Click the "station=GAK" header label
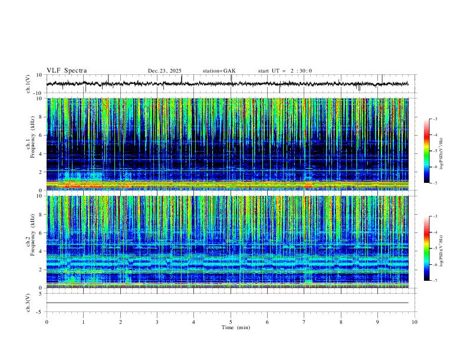 [219, 71]
